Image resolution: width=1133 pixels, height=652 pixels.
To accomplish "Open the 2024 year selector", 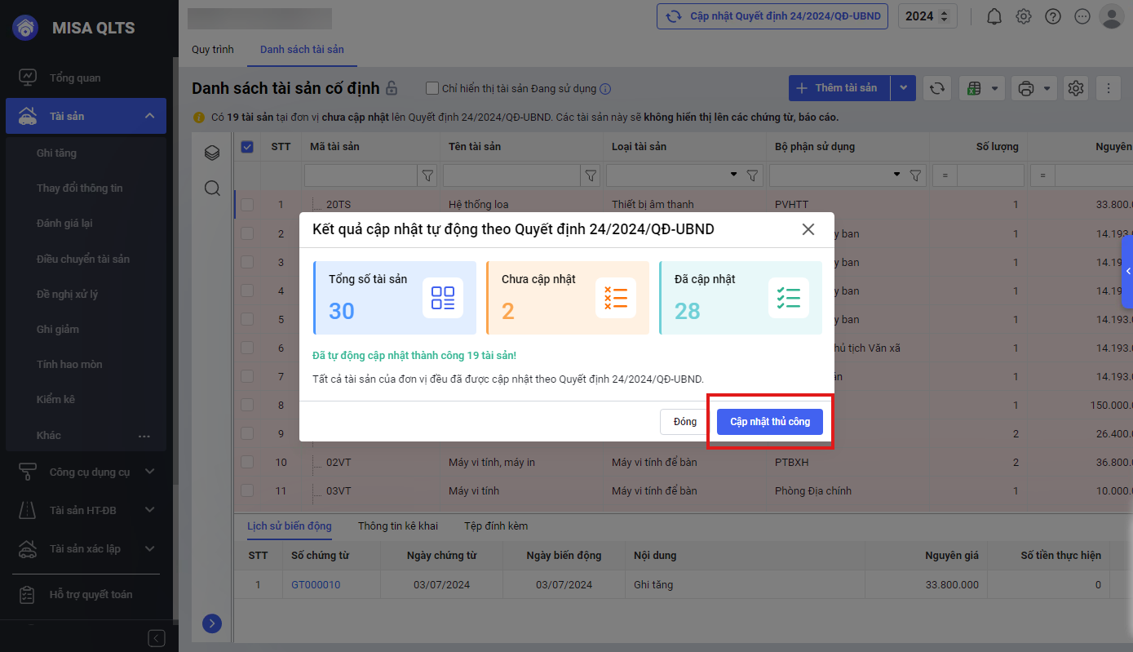I will pos(927,16).
